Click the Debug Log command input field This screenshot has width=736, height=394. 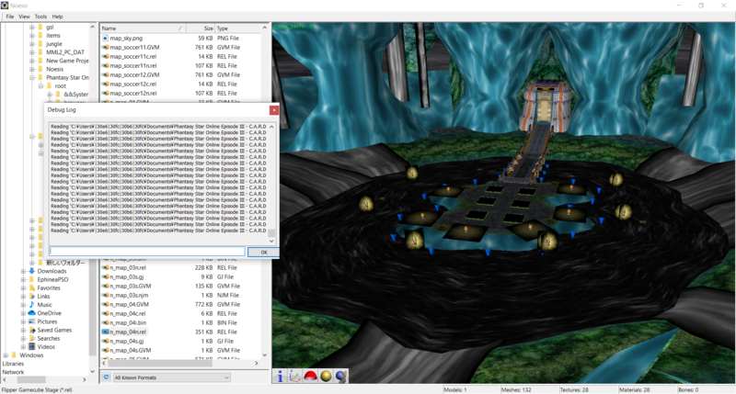(147, 252)
